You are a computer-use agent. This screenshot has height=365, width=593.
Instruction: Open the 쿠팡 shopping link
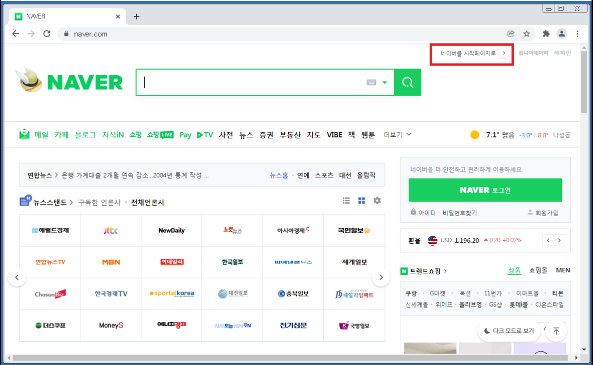click(411, 293)
